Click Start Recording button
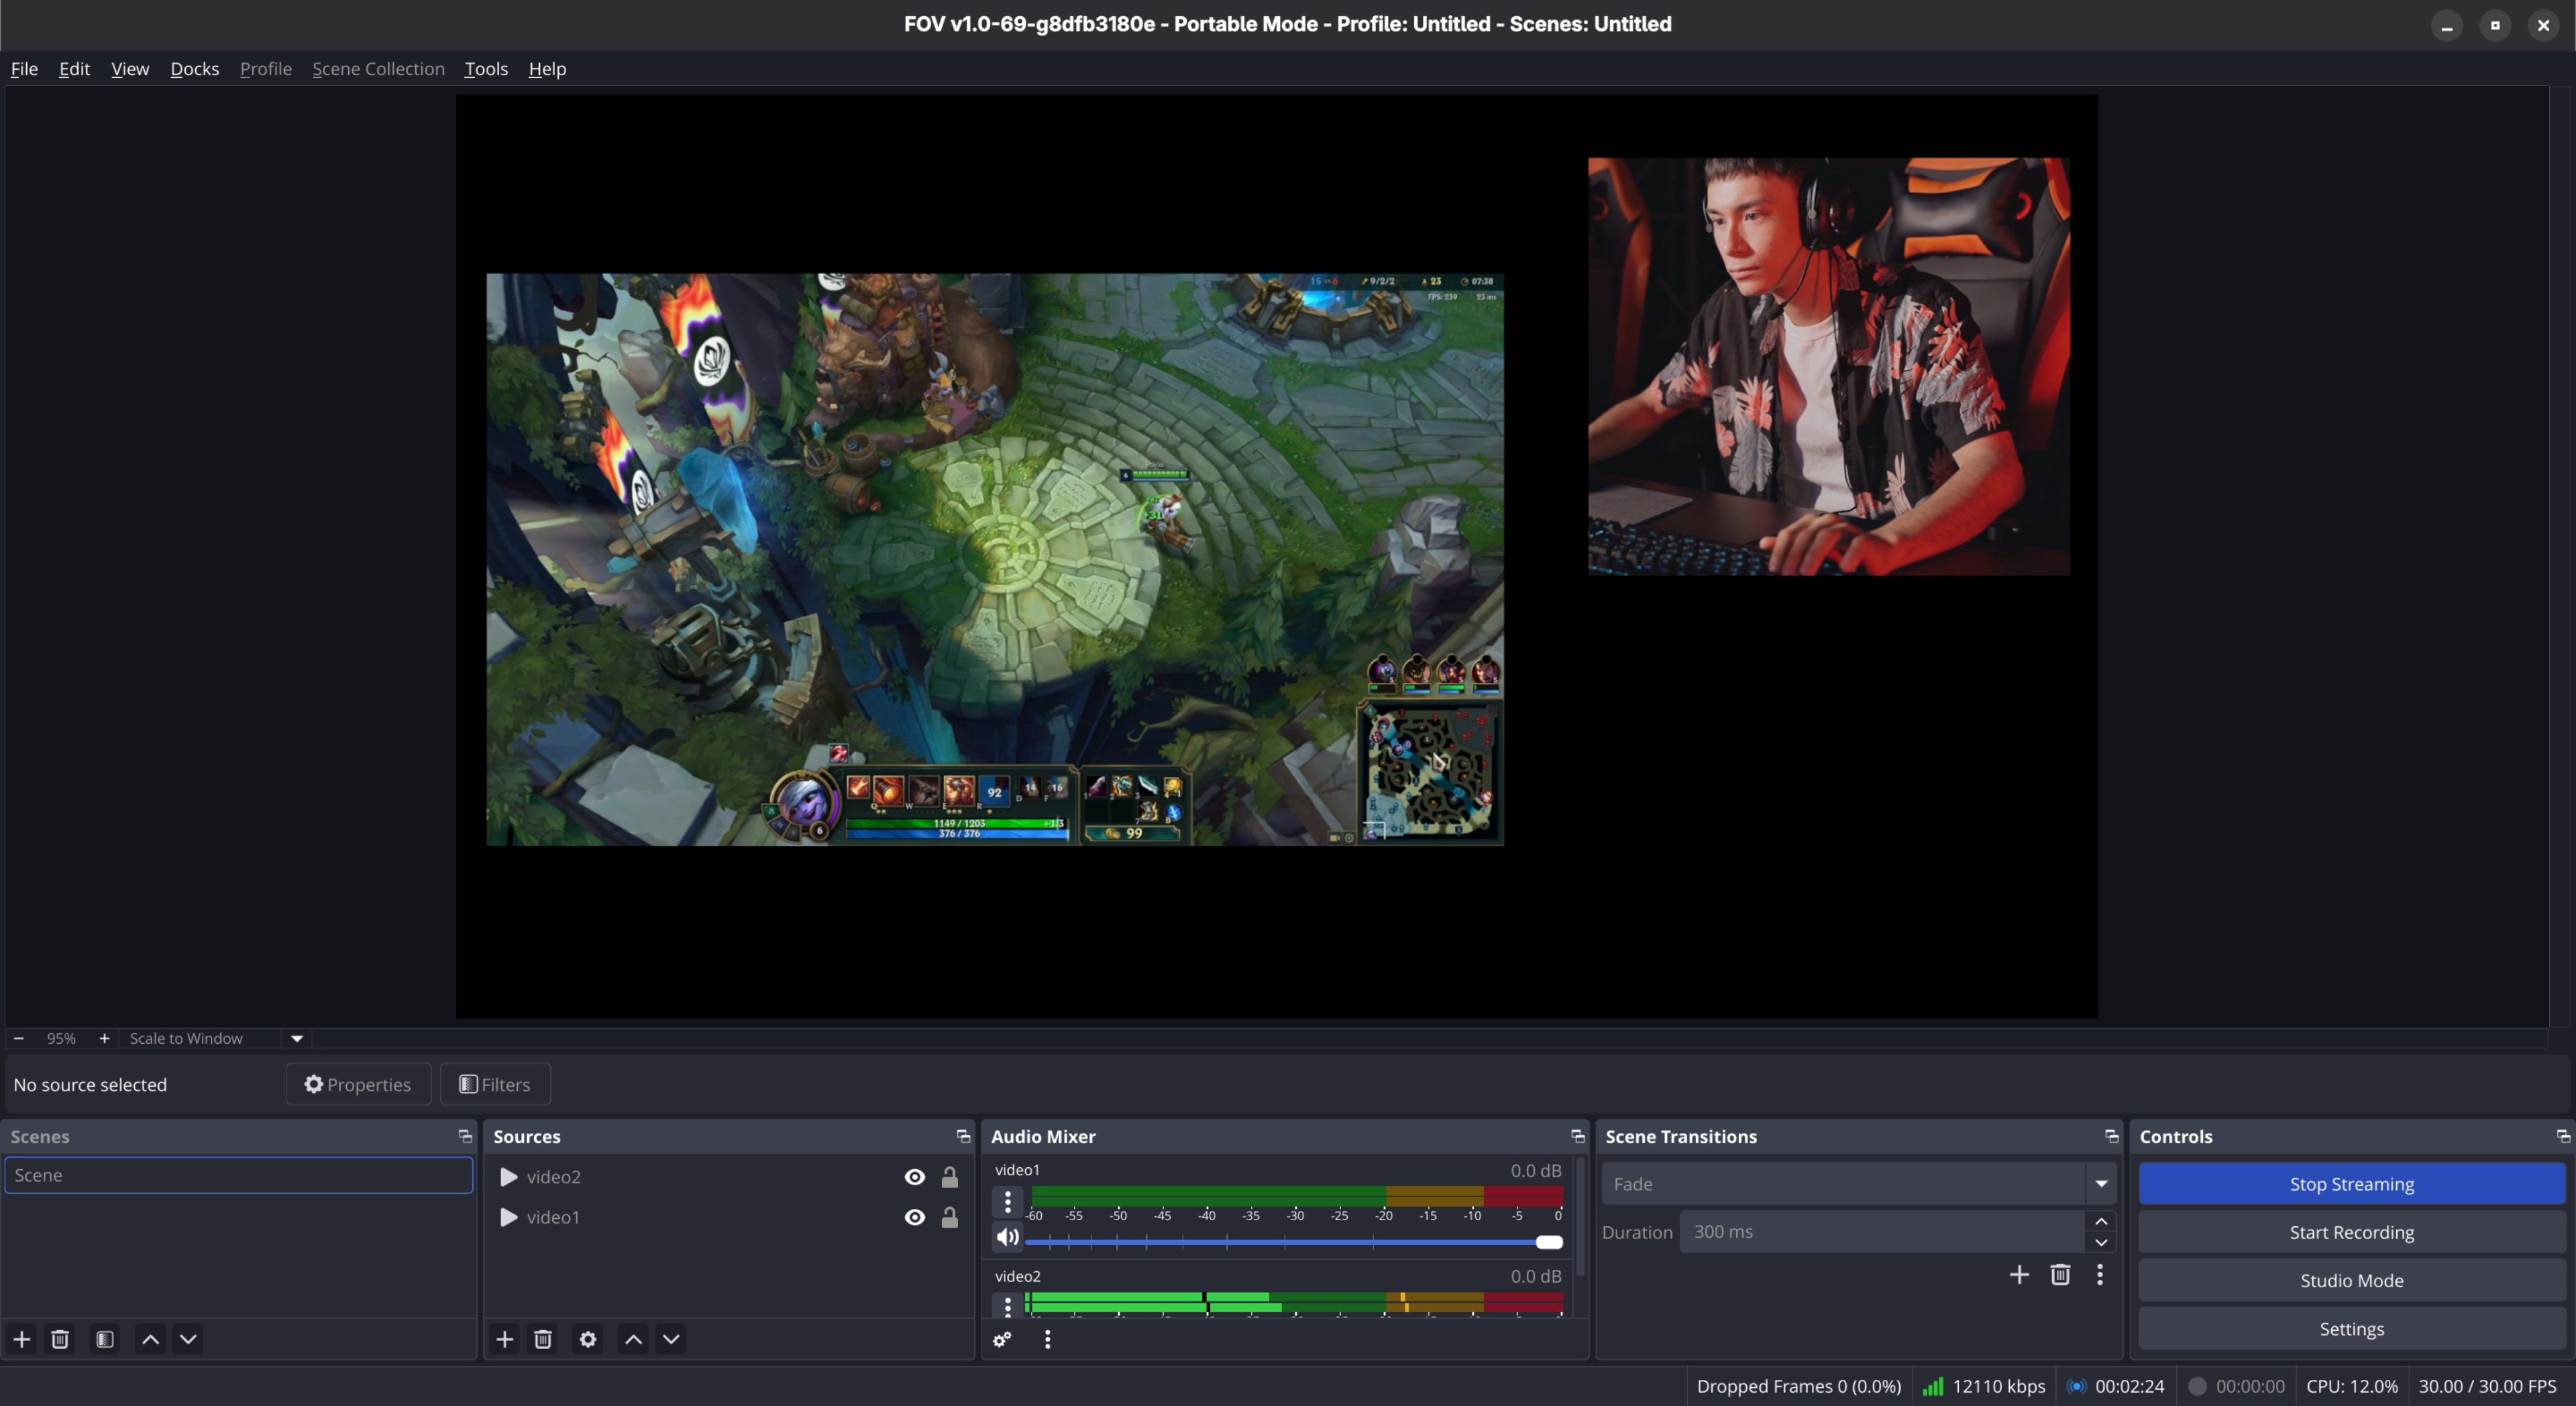 point(2351,1232)
